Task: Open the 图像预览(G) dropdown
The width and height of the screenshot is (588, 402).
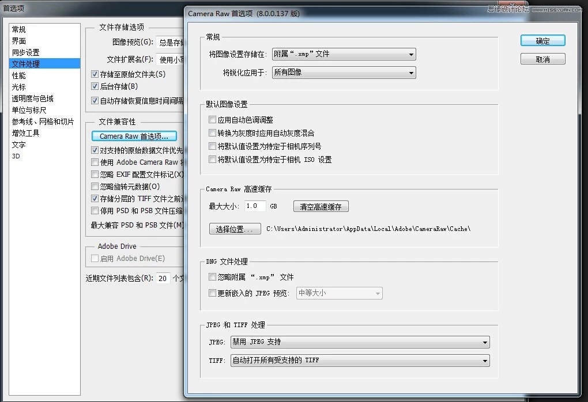Action: tap(170, 43)
